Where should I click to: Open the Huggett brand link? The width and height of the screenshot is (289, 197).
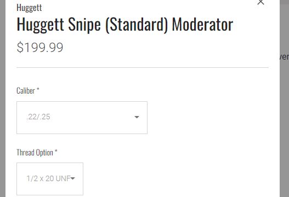point(29,8)
